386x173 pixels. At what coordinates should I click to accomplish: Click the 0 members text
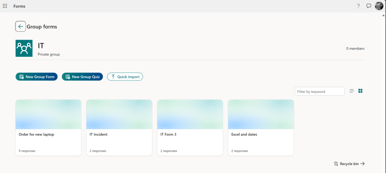[355, 48]
